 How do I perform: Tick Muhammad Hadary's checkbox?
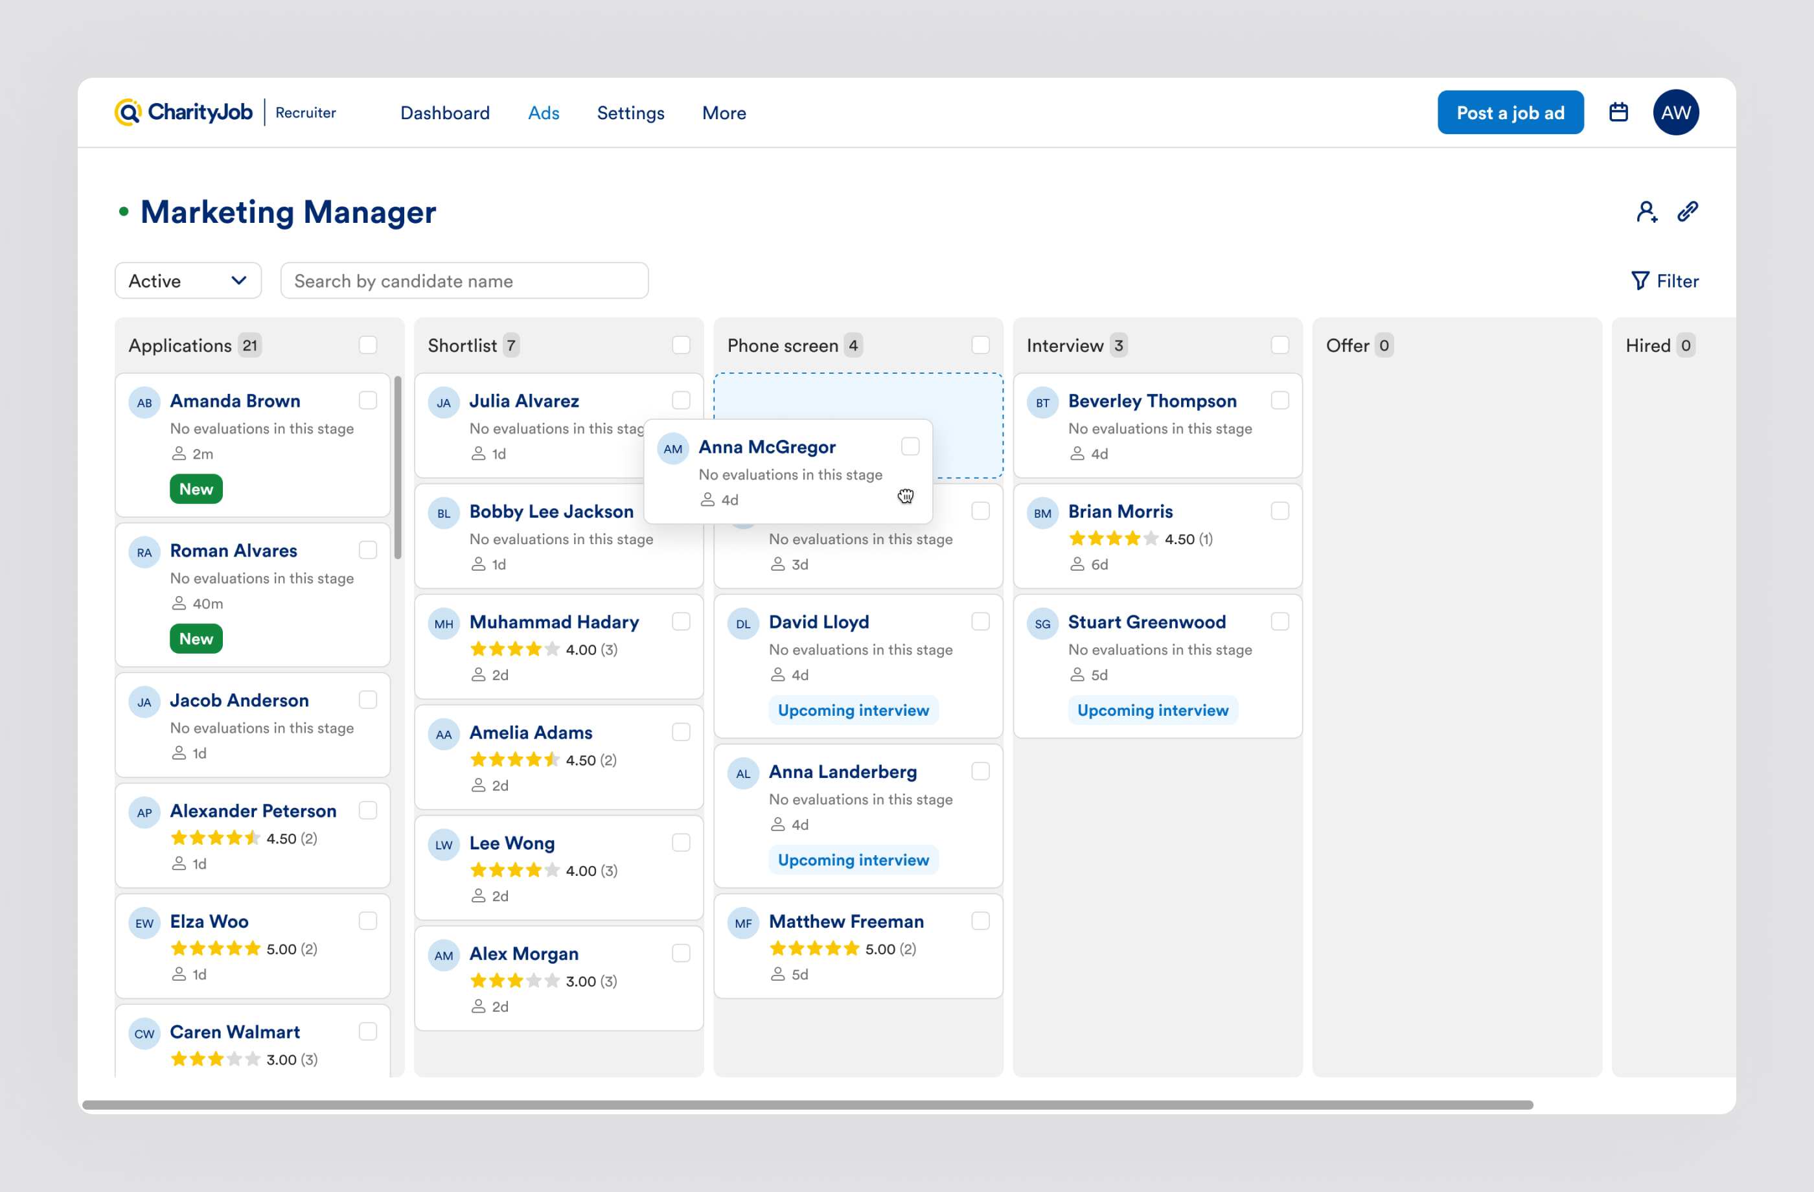(682, 621)
